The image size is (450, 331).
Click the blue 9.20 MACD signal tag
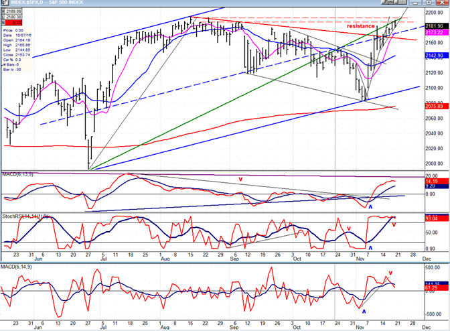point(437,186)
